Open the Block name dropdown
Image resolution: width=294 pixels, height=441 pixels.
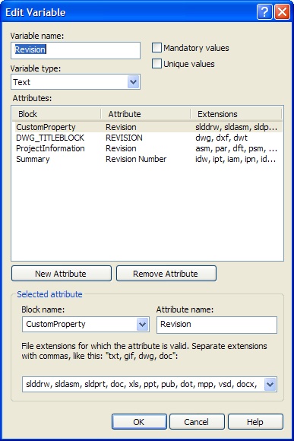click(x=143, y=324)
